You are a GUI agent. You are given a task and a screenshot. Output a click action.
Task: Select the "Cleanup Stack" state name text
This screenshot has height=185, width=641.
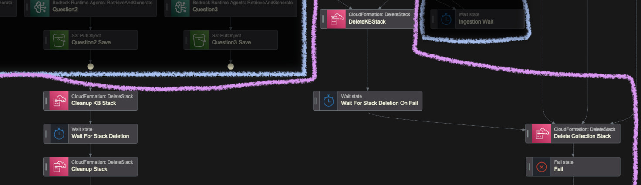click(89, 169)
